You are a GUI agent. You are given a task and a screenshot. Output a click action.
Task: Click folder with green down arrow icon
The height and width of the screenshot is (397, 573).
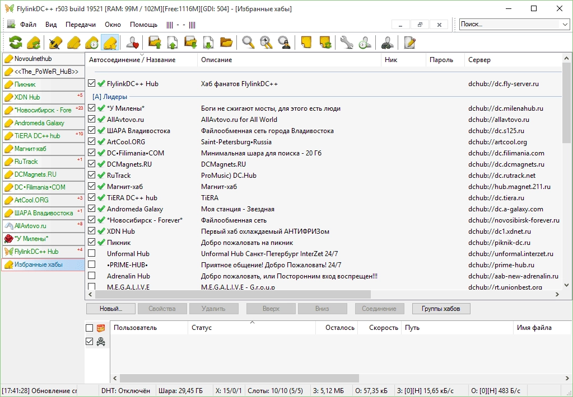click(190, 42)
